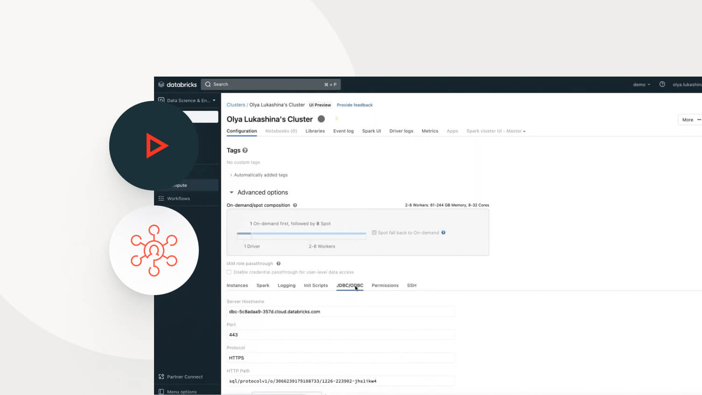Click the Databricks logo
Screen dimensions: 702x395
(177, 85)
